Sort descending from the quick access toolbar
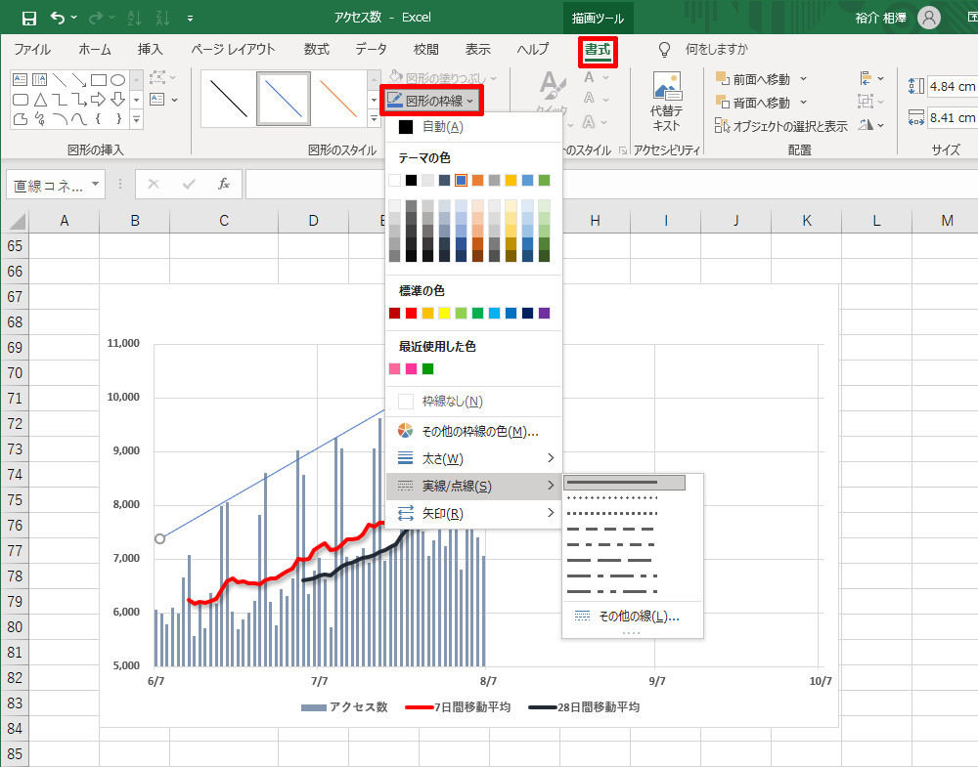 (x=162, y=18)
